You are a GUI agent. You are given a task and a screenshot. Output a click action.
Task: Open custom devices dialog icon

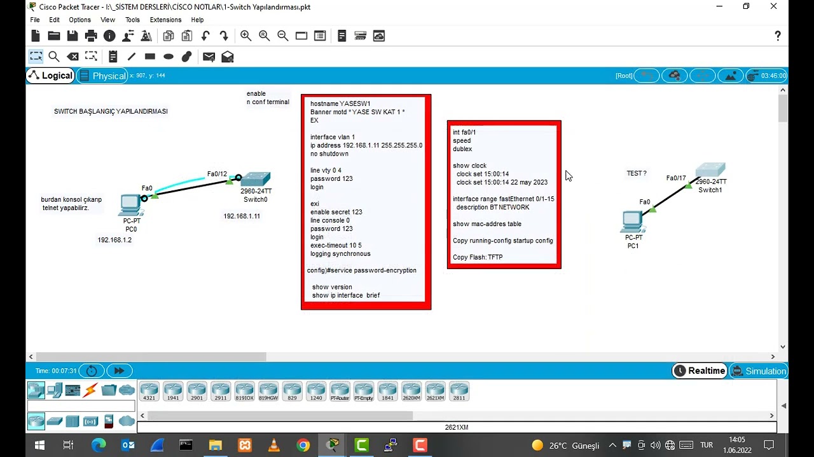(320, 36)
